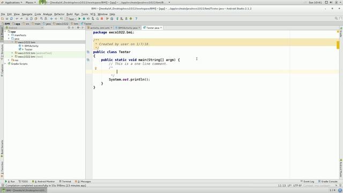Switch to the activity_bmi.xml tab

(100, 28)
